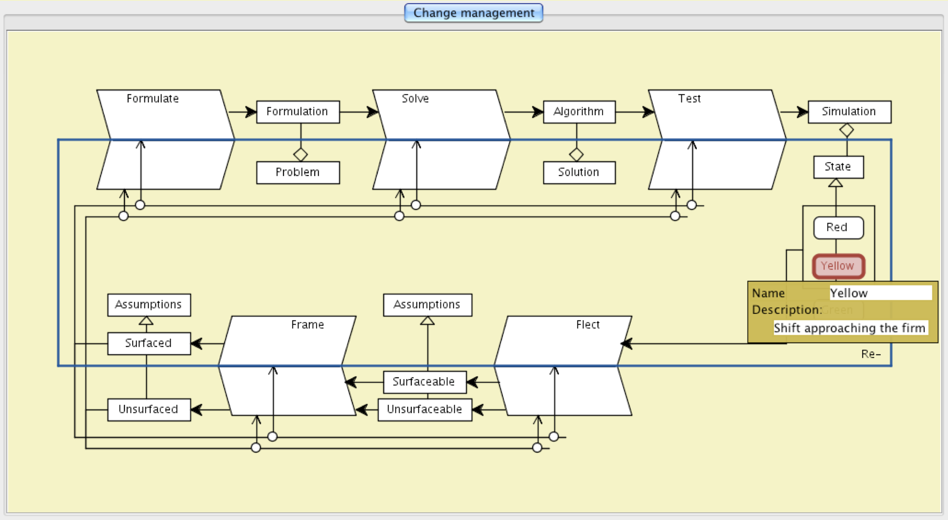Click the diamond connector below Simulation
This screenshot has width=948, height=520.
click(x=846, y=130)
